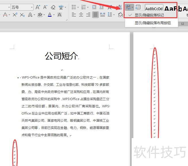This screenshot has width=188, height=166.
Task: Click the document title 公司短介
Action: (62, 56)
